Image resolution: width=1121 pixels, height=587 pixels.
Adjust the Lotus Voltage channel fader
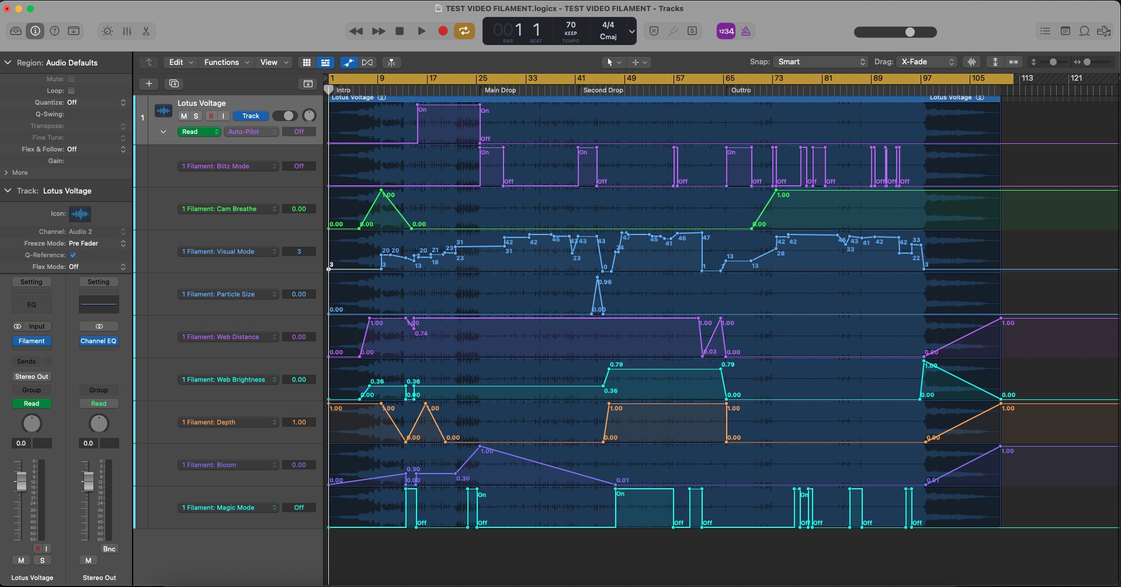pos(22,481)
